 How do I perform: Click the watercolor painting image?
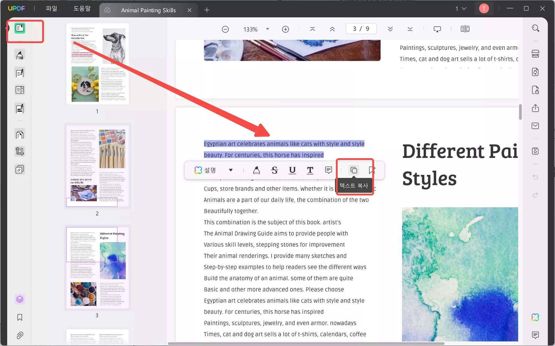click(x=460, y=274)
